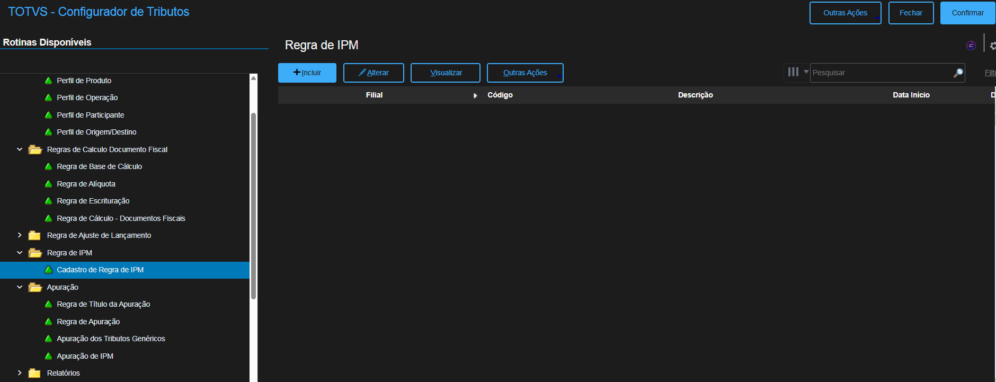Click the purple round icon near Regra de IPM title
Screen dimensions: 996x382
pyautogui.click(x=971, y=46)
